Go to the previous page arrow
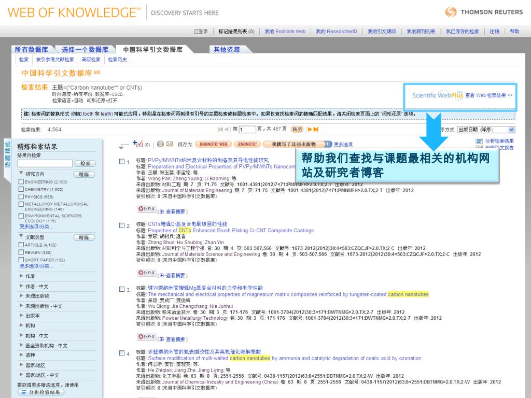This screenshot has width=531, height=398. (x=226, y=129)
